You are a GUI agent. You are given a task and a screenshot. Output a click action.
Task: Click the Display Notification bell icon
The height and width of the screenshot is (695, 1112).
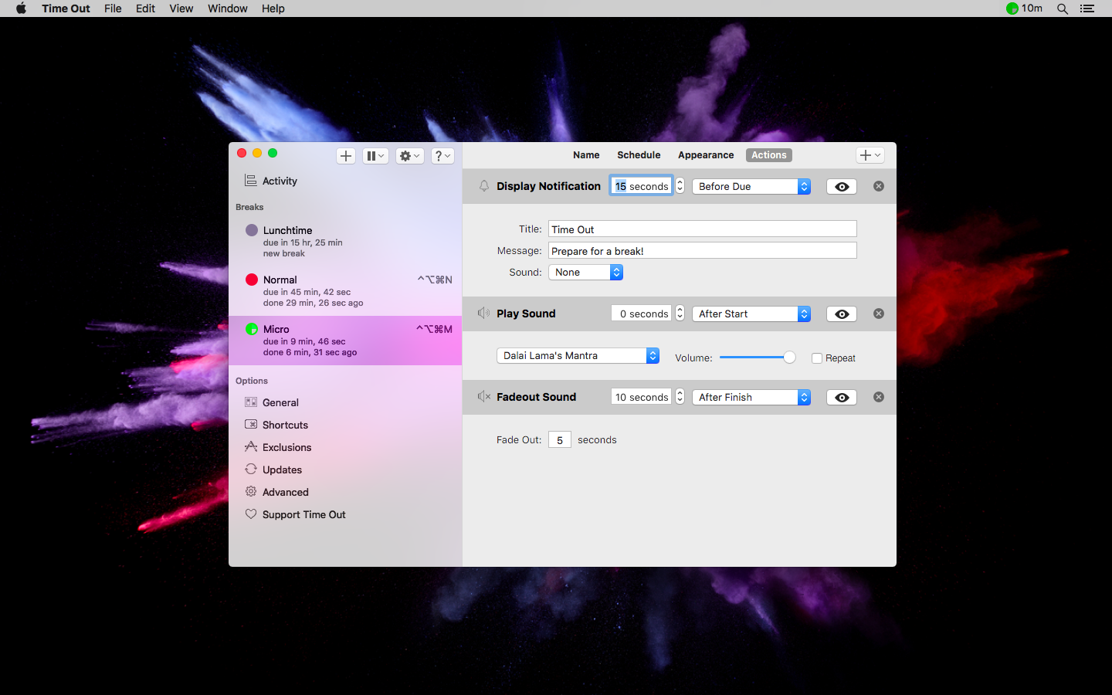click(484, 186)
